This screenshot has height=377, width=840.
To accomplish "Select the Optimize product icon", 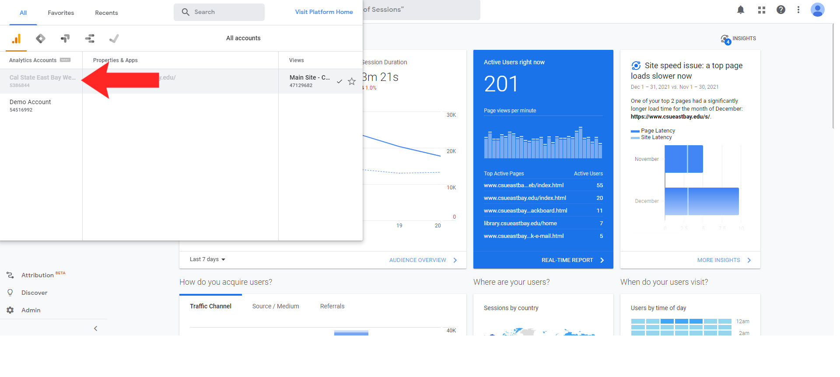I will (x=65, y=38).
